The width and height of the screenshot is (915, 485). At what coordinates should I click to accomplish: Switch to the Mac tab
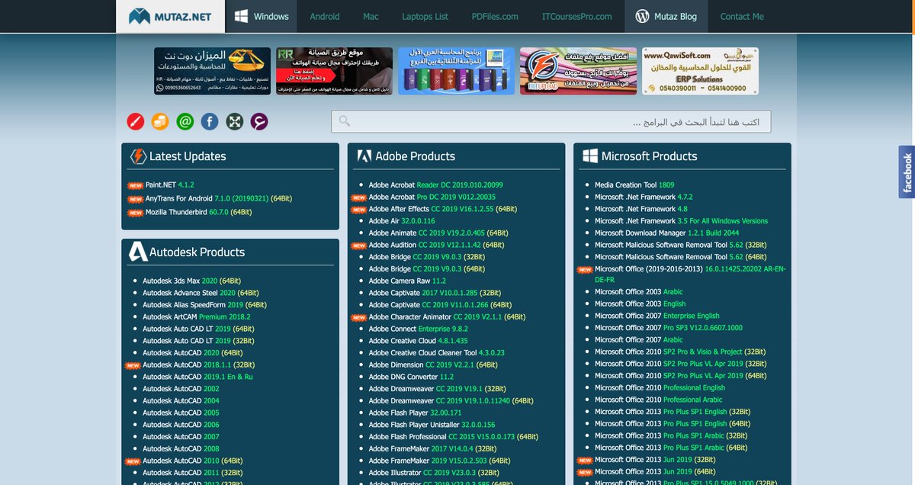tap(371, 16)
